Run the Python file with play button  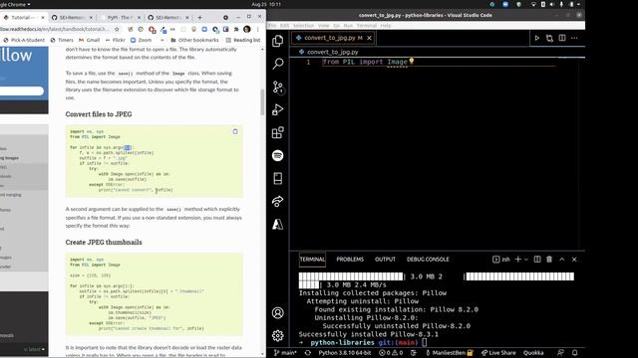[537, 38]
